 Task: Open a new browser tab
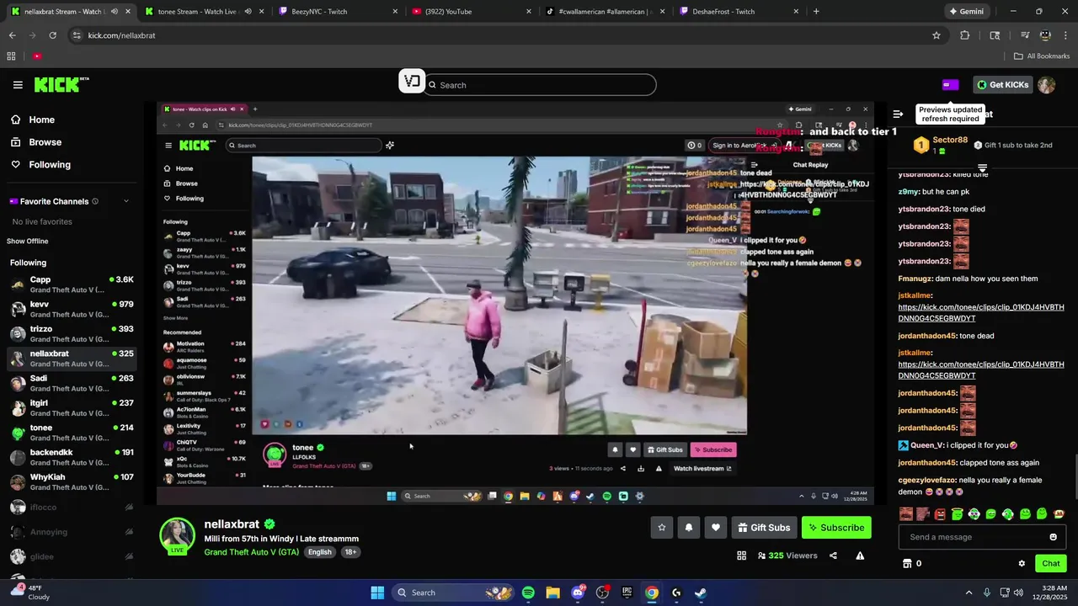[x=816, y=12]
